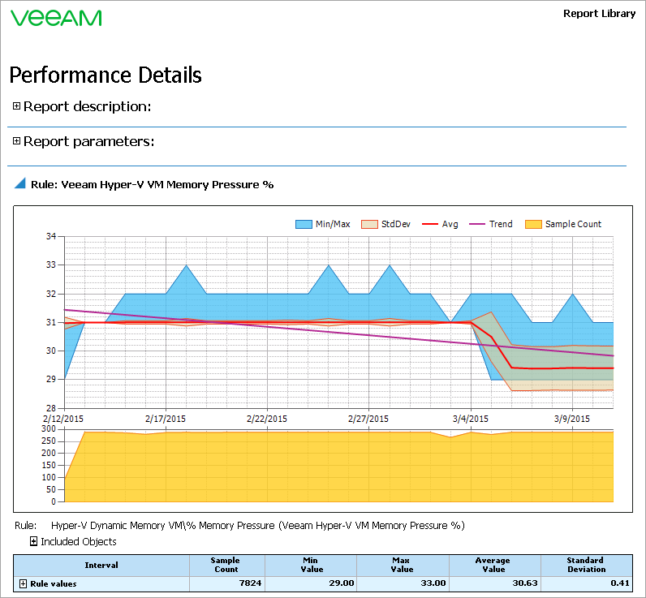Click the 3/4/2015 axis date label
The height and width of the screenshot is (598, 646).
point(471,419)
